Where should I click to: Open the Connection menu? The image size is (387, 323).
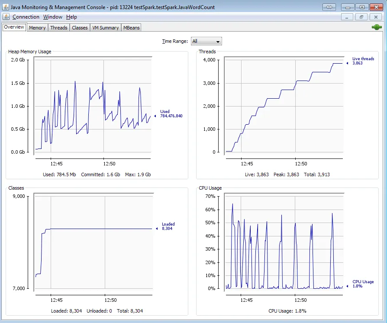(x=26, y=17)
